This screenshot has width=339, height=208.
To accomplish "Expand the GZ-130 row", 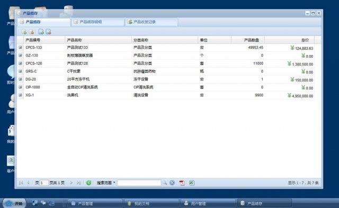I will pyautogui.click(x=20, y=55).
